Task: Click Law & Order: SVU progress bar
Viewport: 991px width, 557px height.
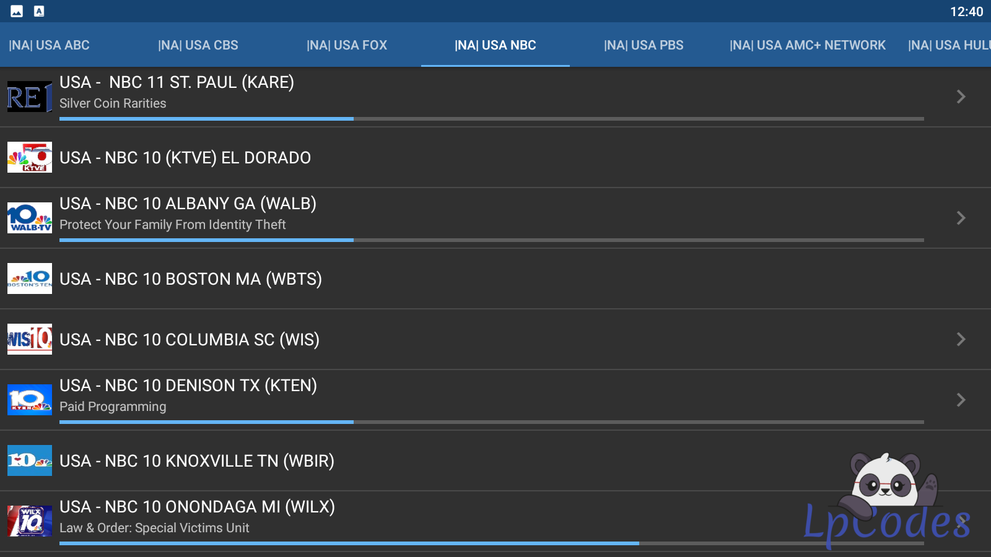Action: click(x=491, y=543)
